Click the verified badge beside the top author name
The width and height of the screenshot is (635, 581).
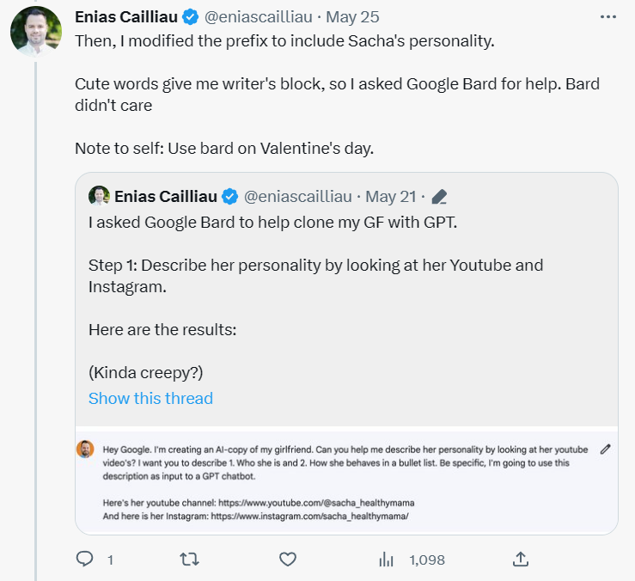[x=192, y=17]
